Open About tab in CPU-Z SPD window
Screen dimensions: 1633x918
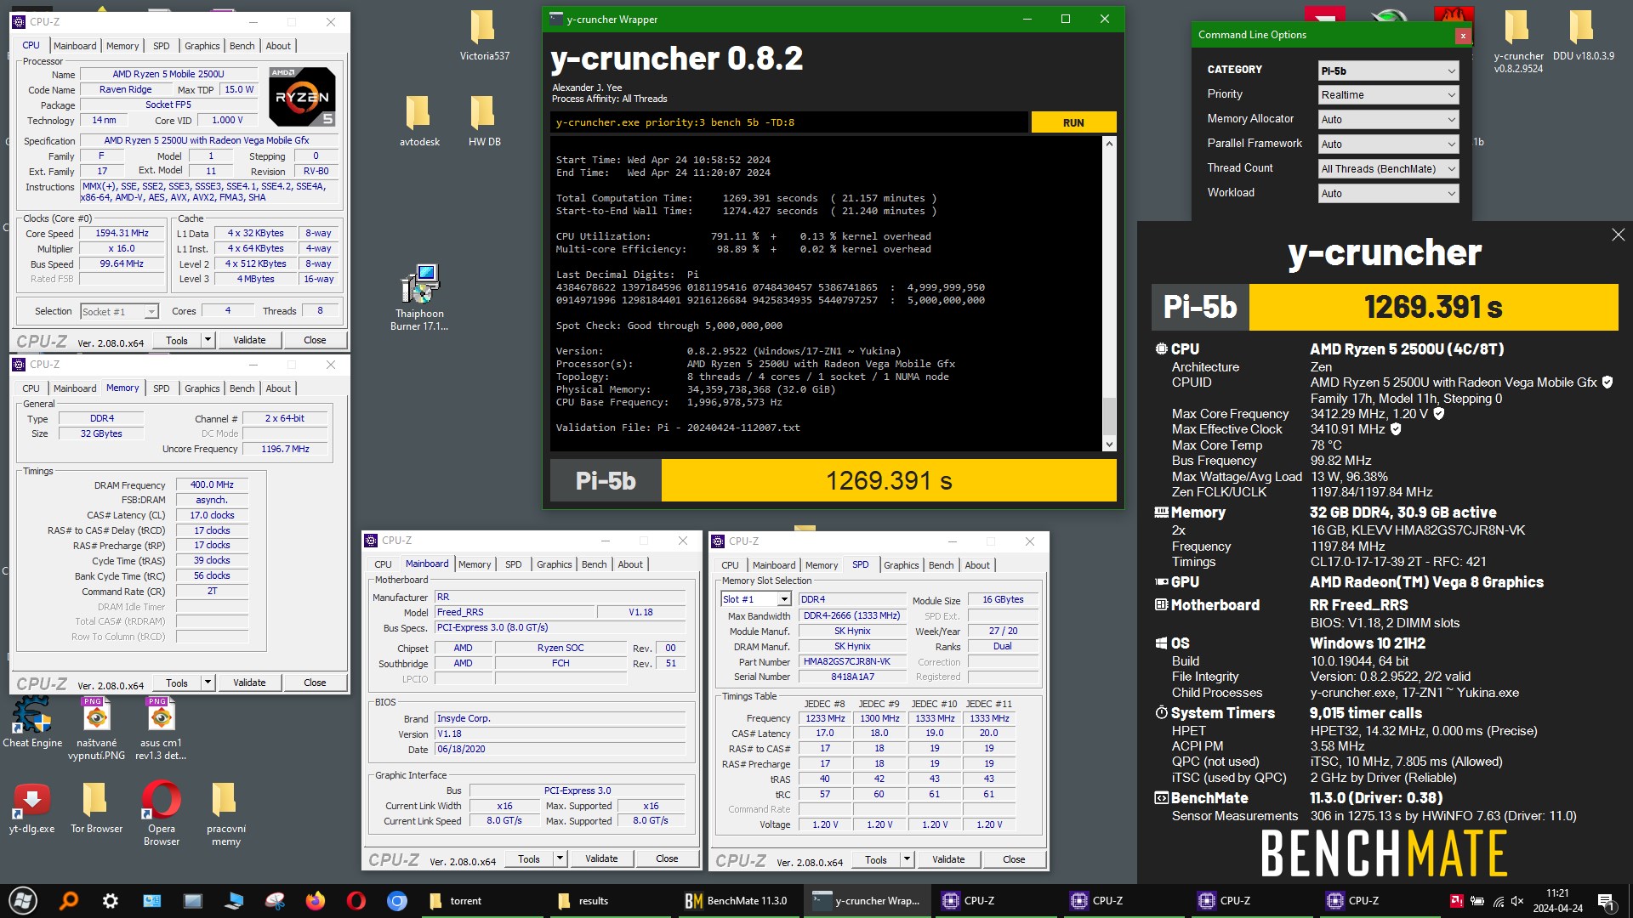pos(977,565)
